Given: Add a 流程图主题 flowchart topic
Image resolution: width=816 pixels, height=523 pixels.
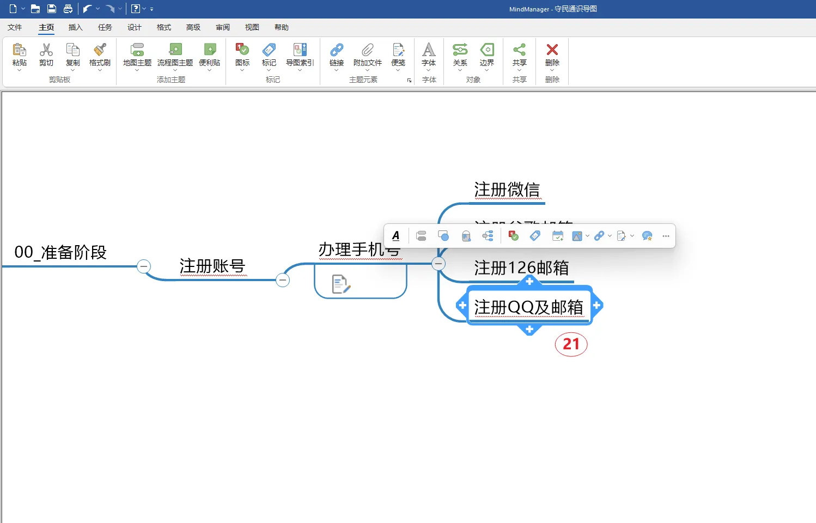Looking at the screenshot, I should pyautogui.click(x=175, y=56).
